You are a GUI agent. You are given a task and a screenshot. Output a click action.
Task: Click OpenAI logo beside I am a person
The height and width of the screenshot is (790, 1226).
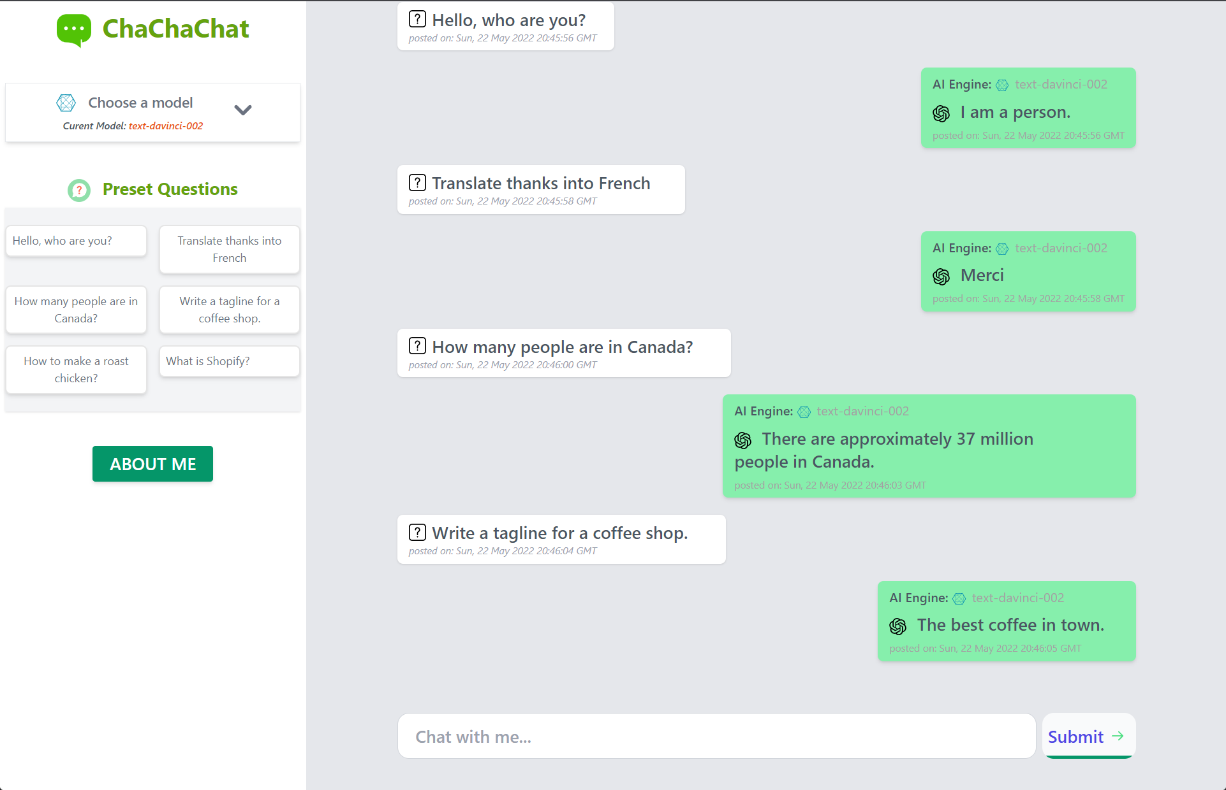[942, 113]
